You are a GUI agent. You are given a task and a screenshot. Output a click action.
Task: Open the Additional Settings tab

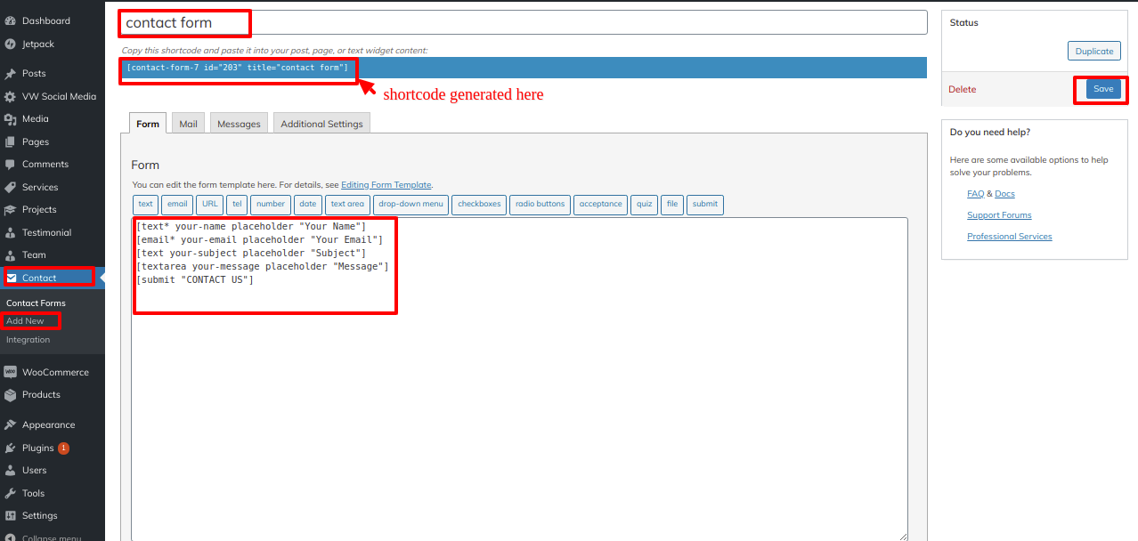[321, 124]
